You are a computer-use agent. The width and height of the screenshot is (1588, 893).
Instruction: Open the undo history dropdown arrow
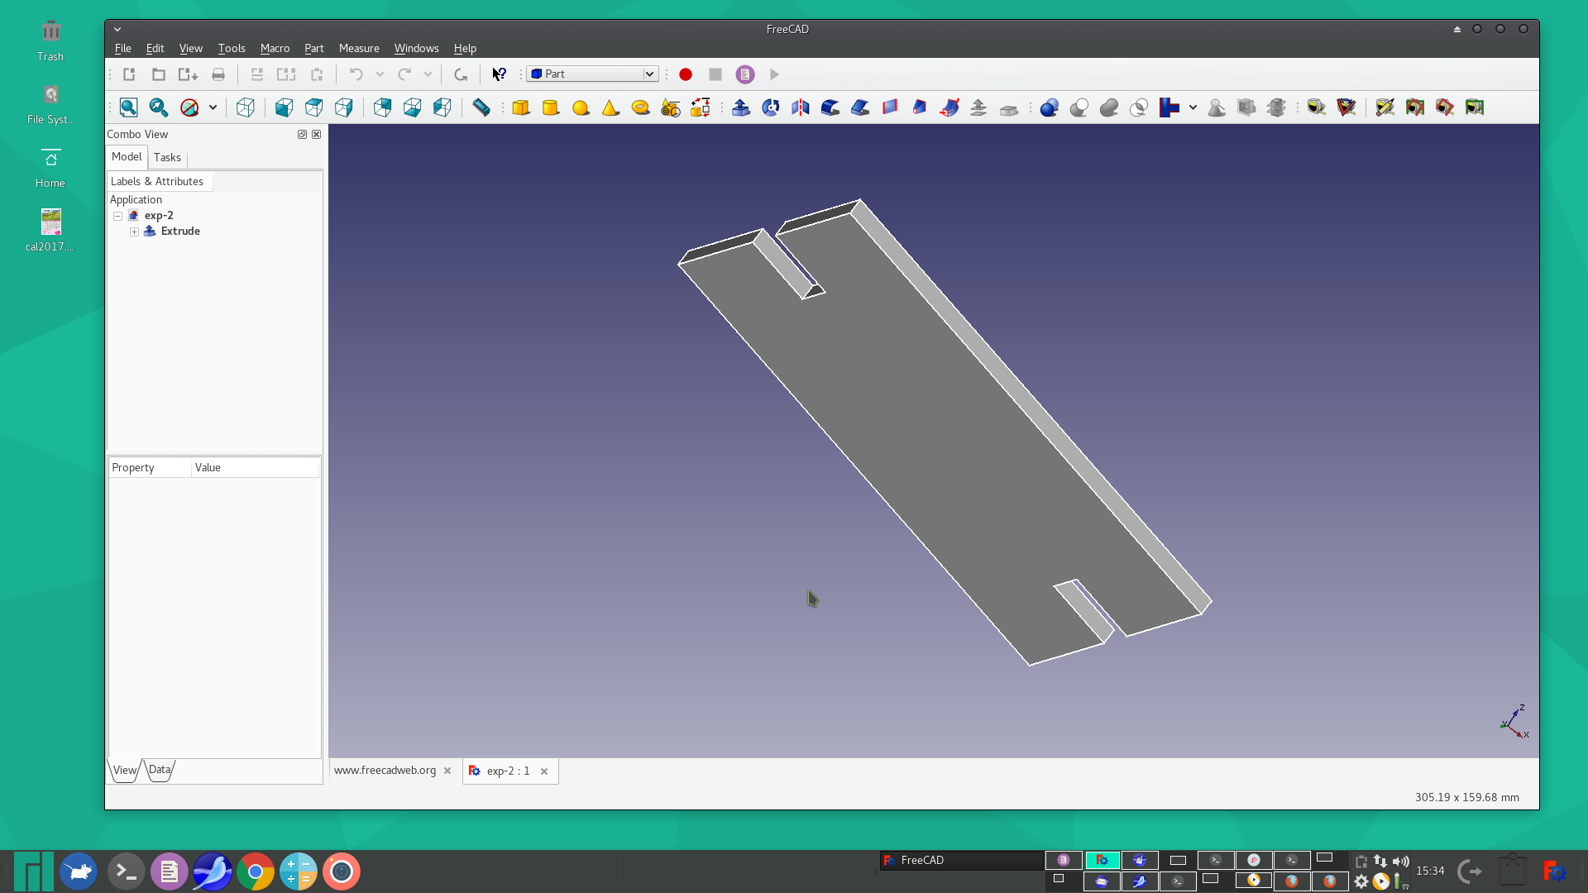coord(380,74)
